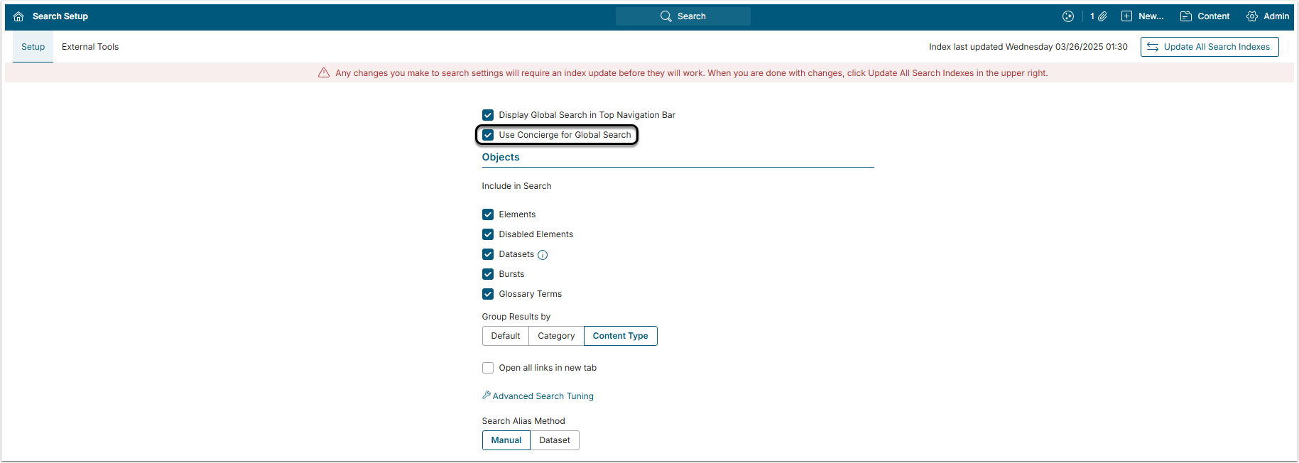Toggle Use Concierge for Global Search
1299x463 pixels.
[488, 135]
